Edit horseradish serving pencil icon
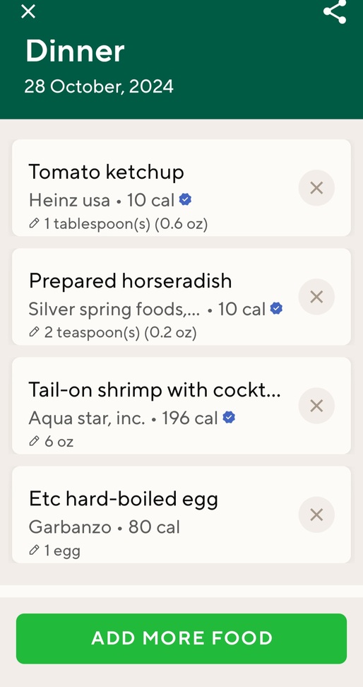 pyautogui.click(x=34, y=332)
